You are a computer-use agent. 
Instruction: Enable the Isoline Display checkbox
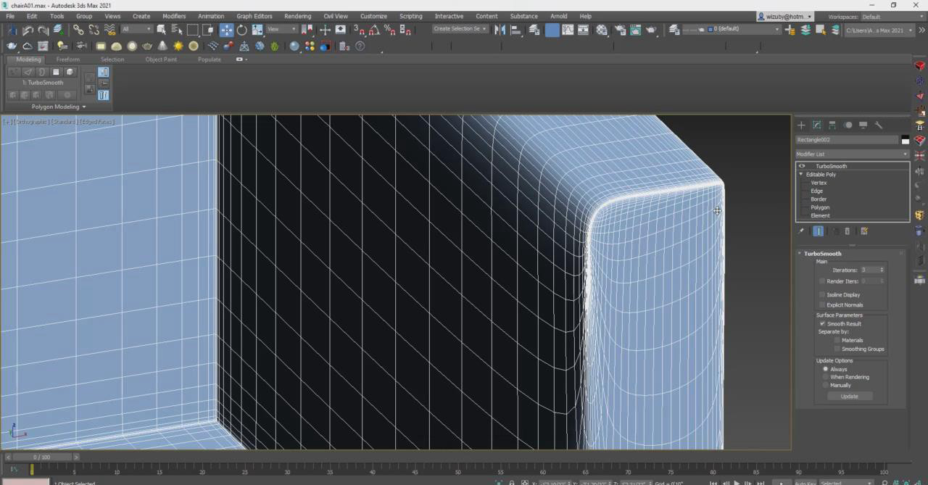(x=822, y=295)
